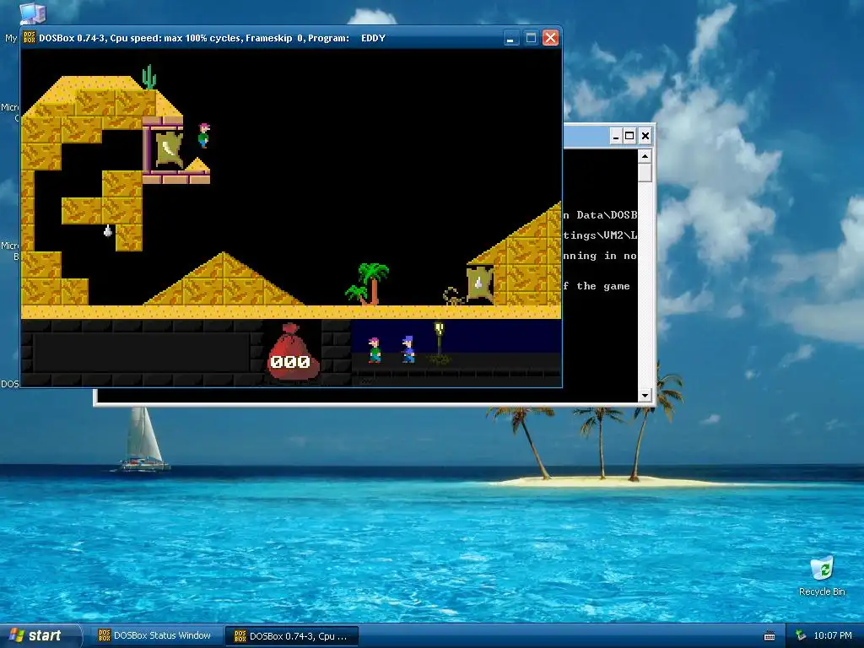Viewport: 864px width, 648px height.
Task: Click the tent entrance at the right pyramid base
Action: point(479,283)
